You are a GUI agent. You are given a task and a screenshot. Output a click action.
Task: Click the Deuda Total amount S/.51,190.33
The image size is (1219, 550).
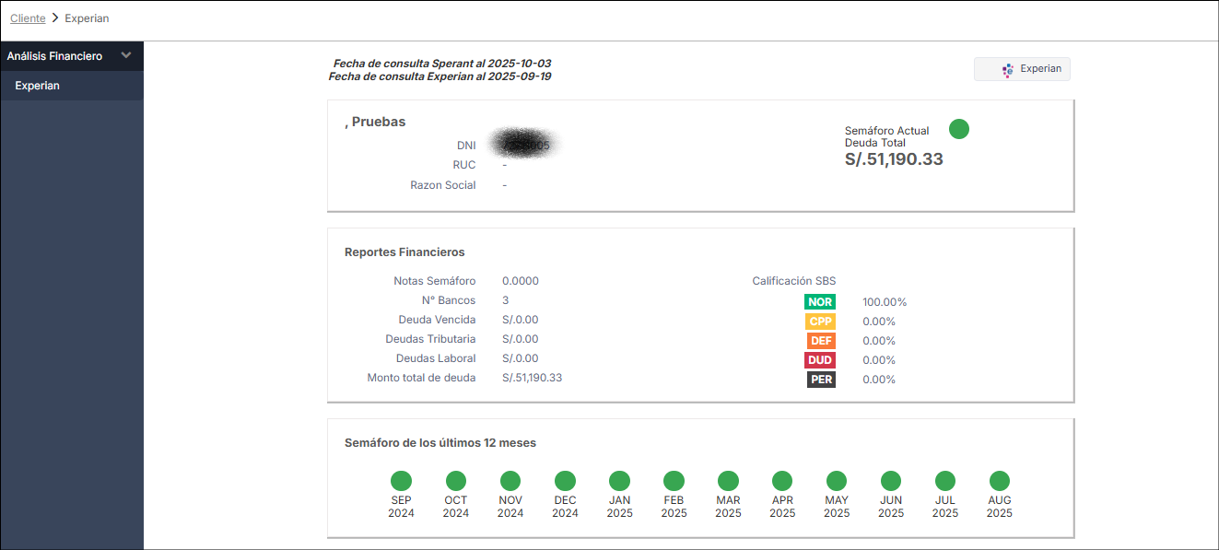click(893, 159)
